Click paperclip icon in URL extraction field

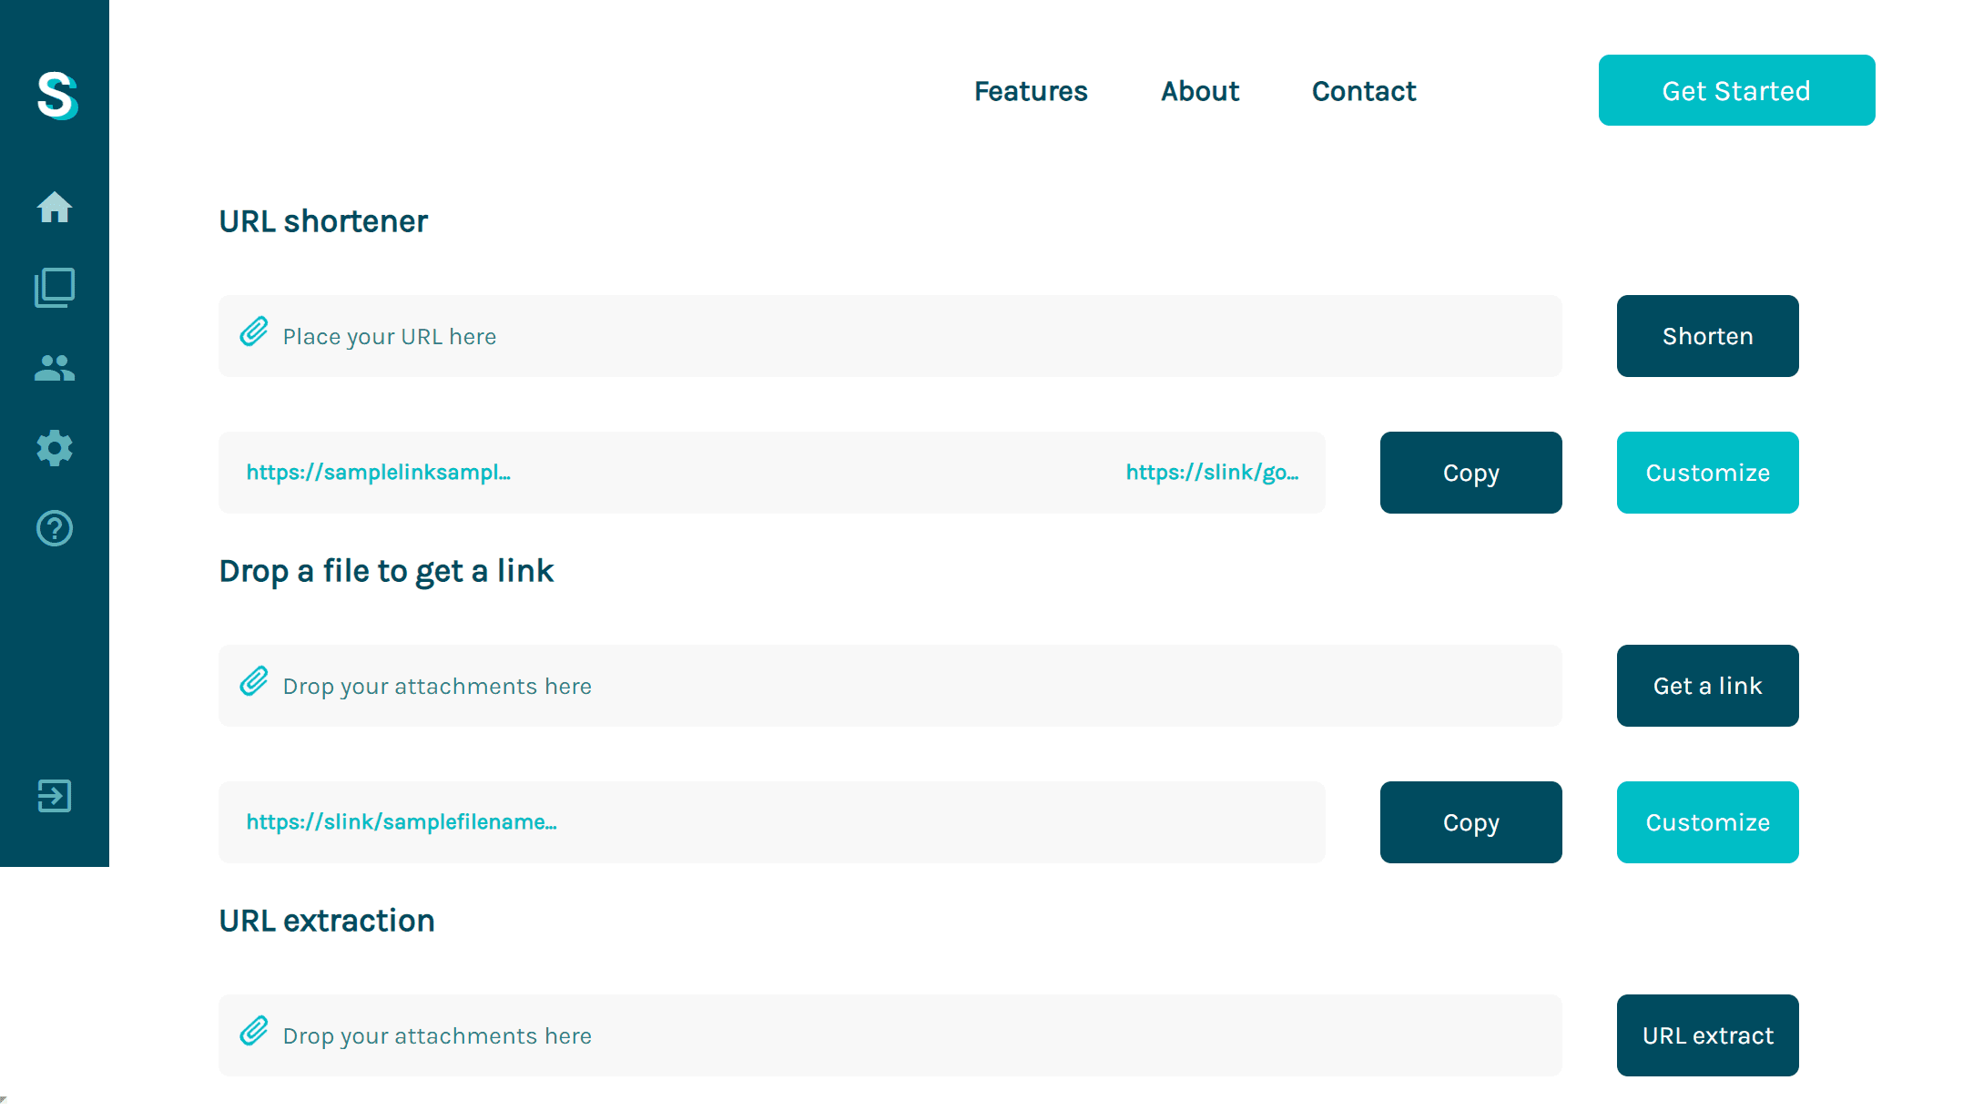tap(254, 1032)
